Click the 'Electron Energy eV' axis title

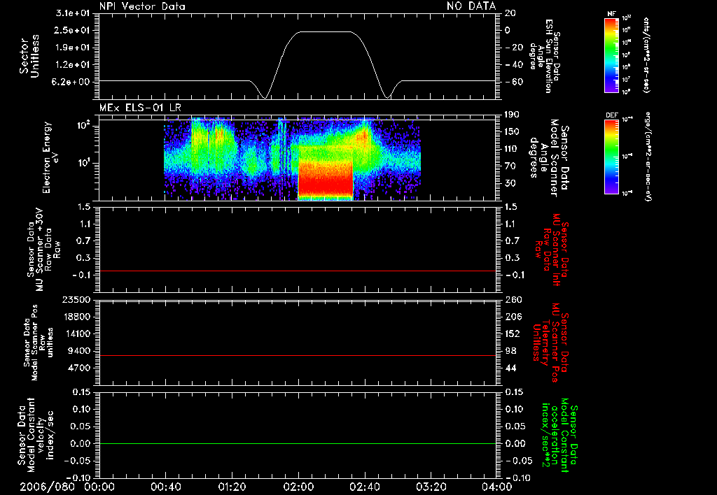(x=50, y=157)
